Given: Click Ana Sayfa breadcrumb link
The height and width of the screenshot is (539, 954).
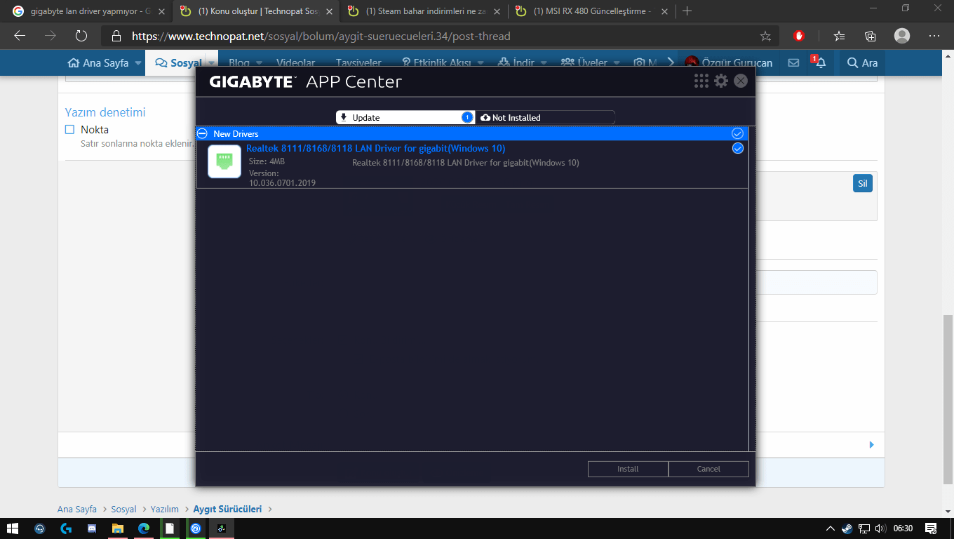Looking at the screenshot, I should [77, 509].
